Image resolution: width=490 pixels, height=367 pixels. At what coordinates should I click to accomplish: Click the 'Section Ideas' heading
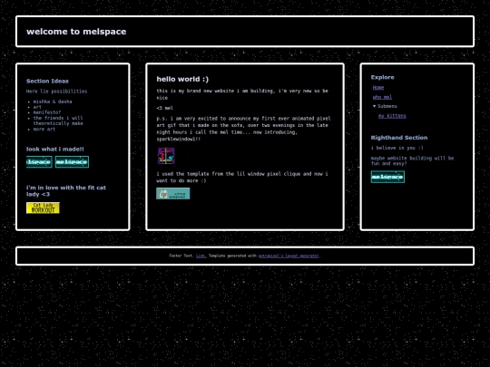(x=47, y=82)
